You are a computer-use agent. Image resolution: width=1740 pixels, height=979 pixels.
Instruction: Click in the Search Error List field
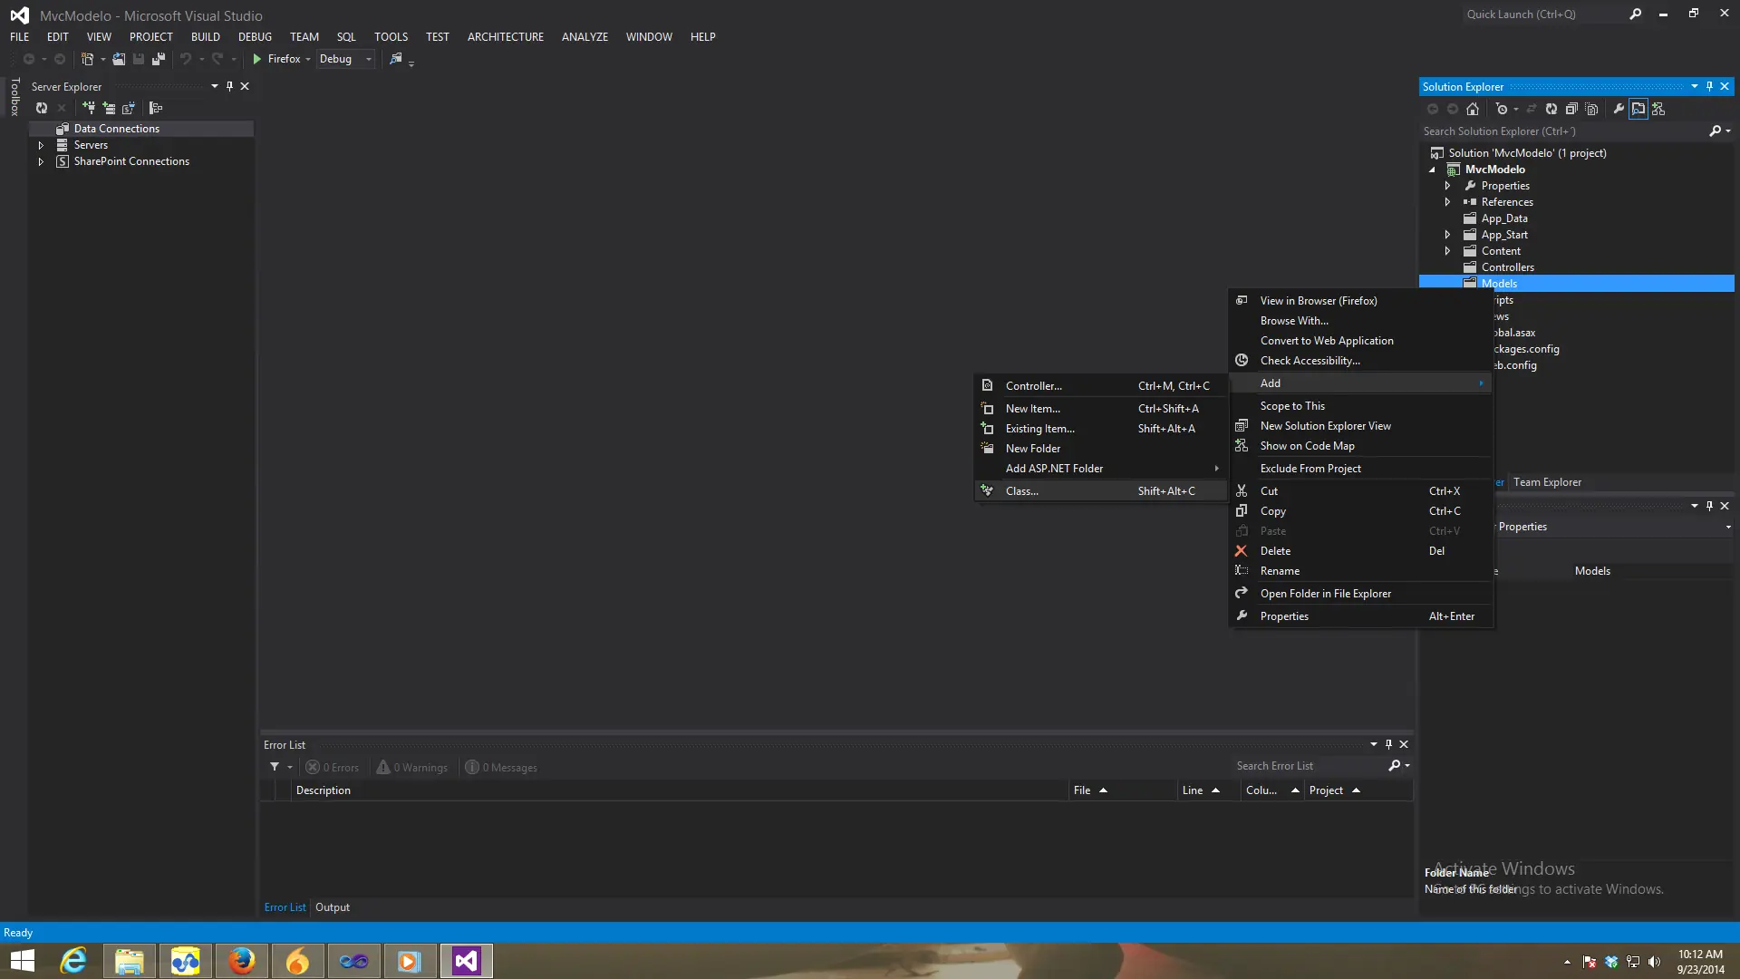pyautogui.click(x=1309, y=766)
